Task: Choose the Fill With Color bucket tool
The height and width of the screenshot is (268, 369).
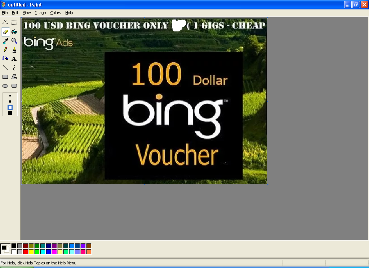Action: coord(14,32)
